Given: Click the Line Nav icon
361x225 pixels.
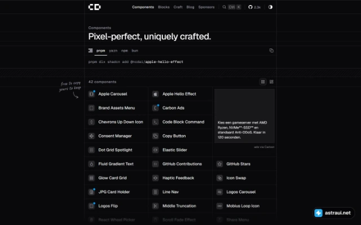Looking at the screenshot, I should (x=156, y=192).
